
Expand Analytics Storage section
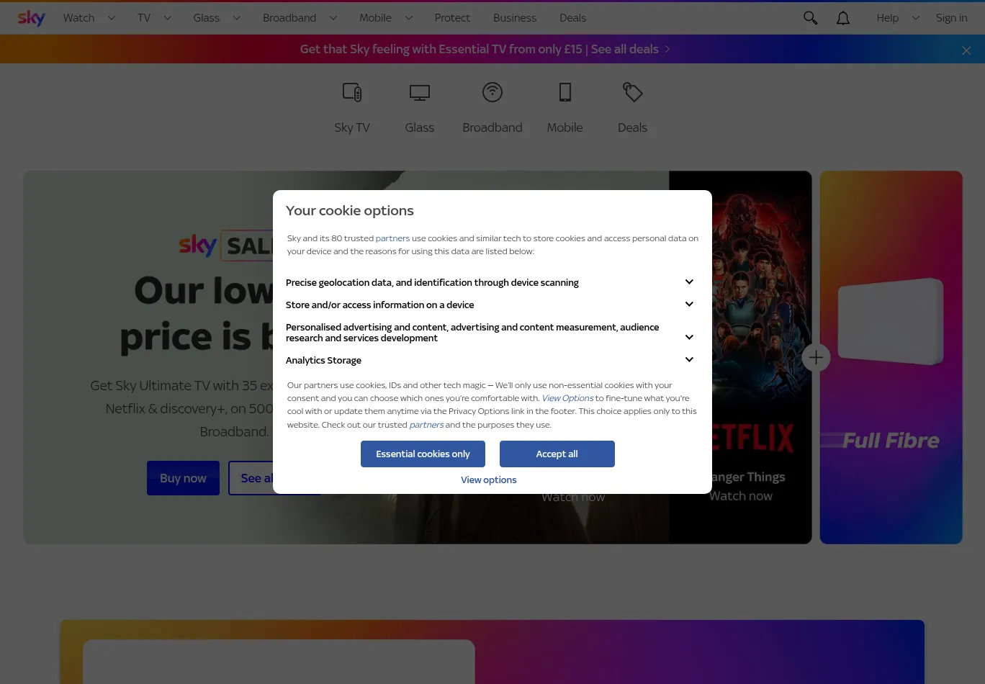tap(688, 360)
